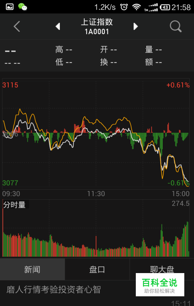Tap the 3077 lower price label
The width and height of the screenshot is (194, 306).
tap(10, 183)
